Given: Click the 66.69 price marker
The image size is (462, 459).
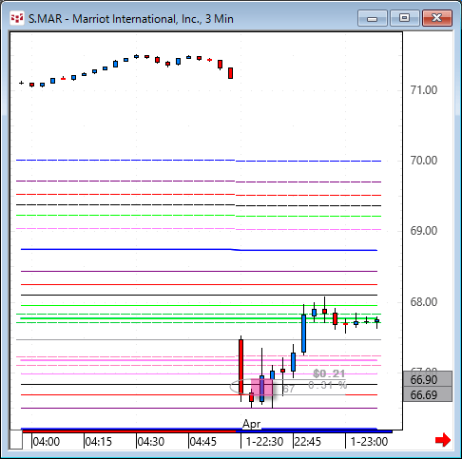Looking at the screenshot, I should pyautogui.click(x=427, y=394).
